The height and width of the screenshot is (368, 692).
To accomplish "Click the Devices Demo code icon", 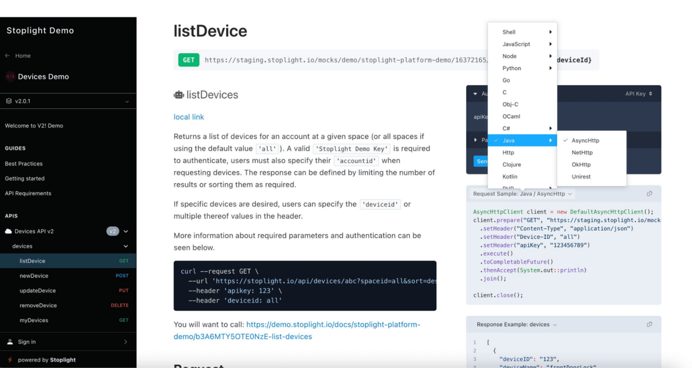I will coord(10,77).
